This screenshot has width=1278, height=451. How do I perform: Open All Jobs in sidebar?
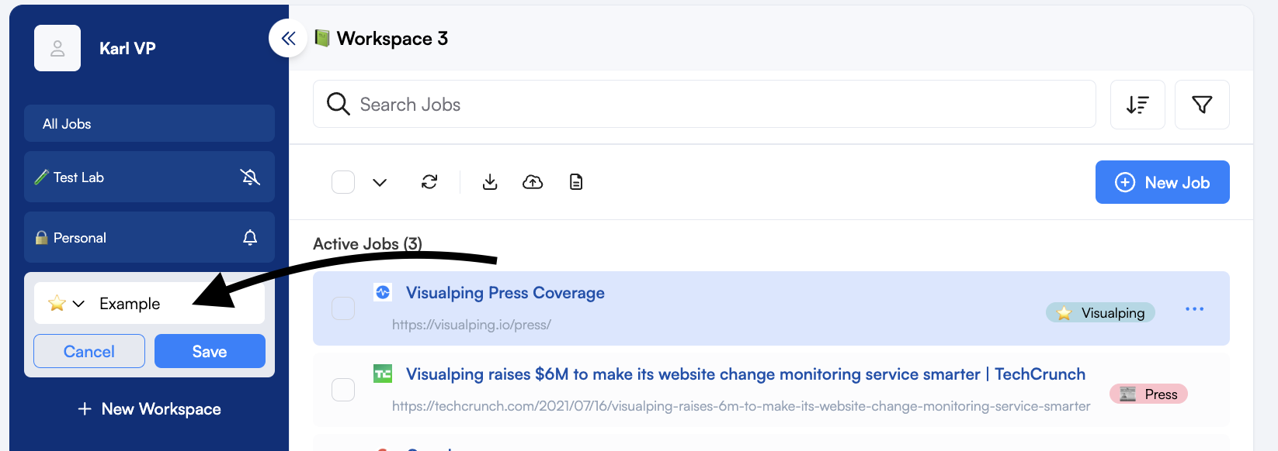coord(149,124)
